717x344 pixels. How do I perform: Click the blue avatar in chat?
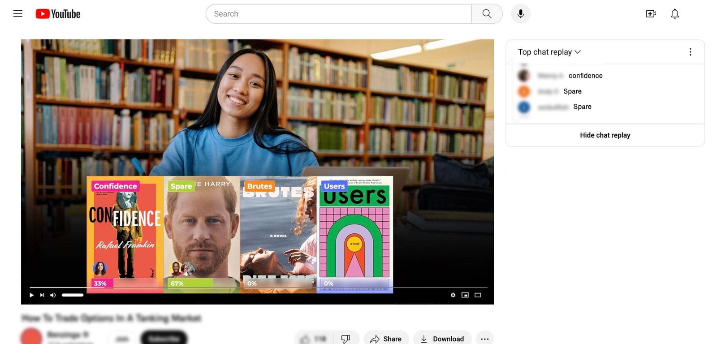(x=524, y=107)
